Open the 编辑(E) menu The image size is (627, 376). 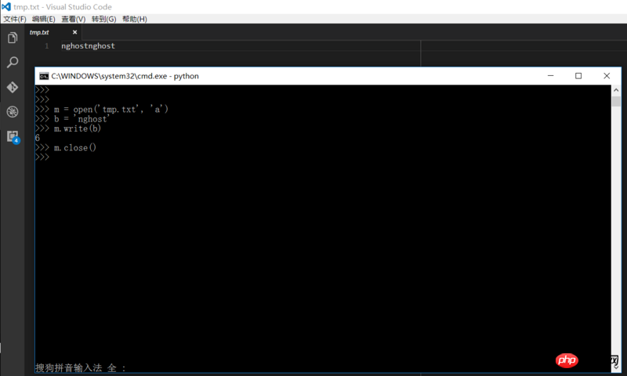click(44, 19)
